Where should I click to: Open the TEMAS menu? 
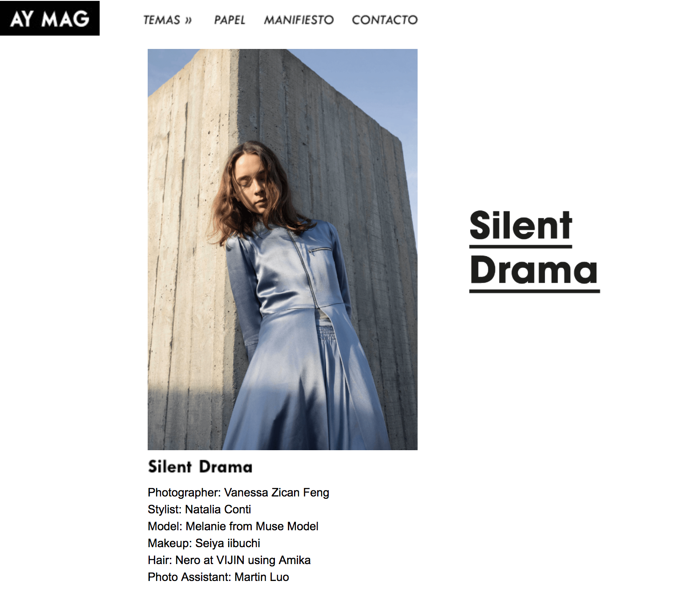coord(167,20)
